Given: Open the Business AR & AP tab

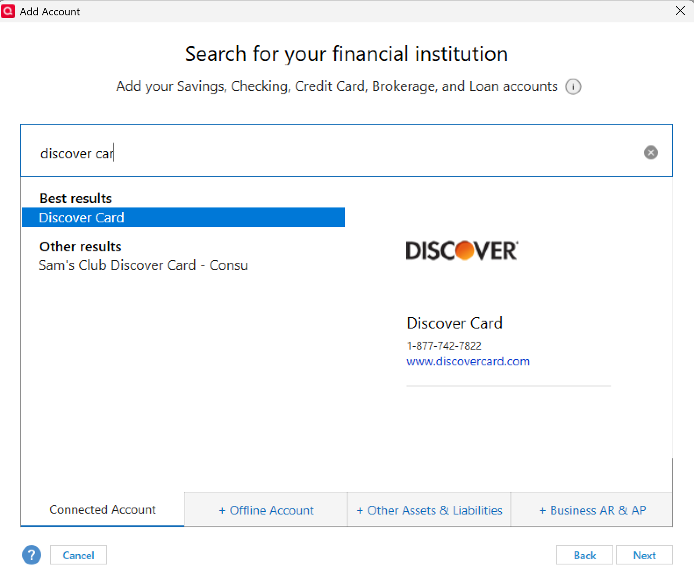Looking at the screenshot, I should [x=592, y=510].
